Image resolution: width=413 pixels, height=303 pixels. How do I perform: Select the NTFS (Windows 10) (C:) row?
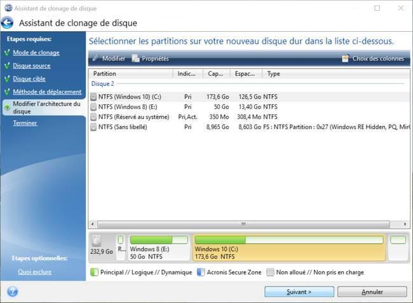[249, 97]
